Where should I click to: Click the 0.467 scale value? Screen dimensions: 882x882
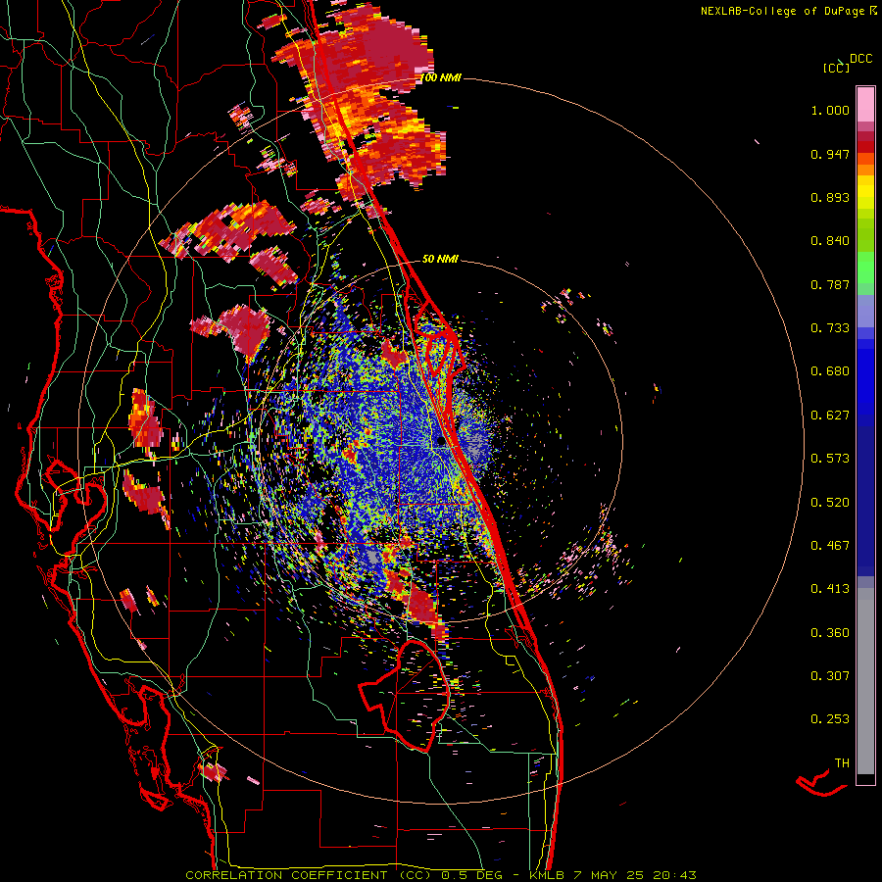[x=830, y=546]
